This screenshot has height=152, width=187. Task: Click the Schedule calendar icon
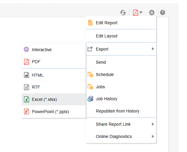click(90, 75)
